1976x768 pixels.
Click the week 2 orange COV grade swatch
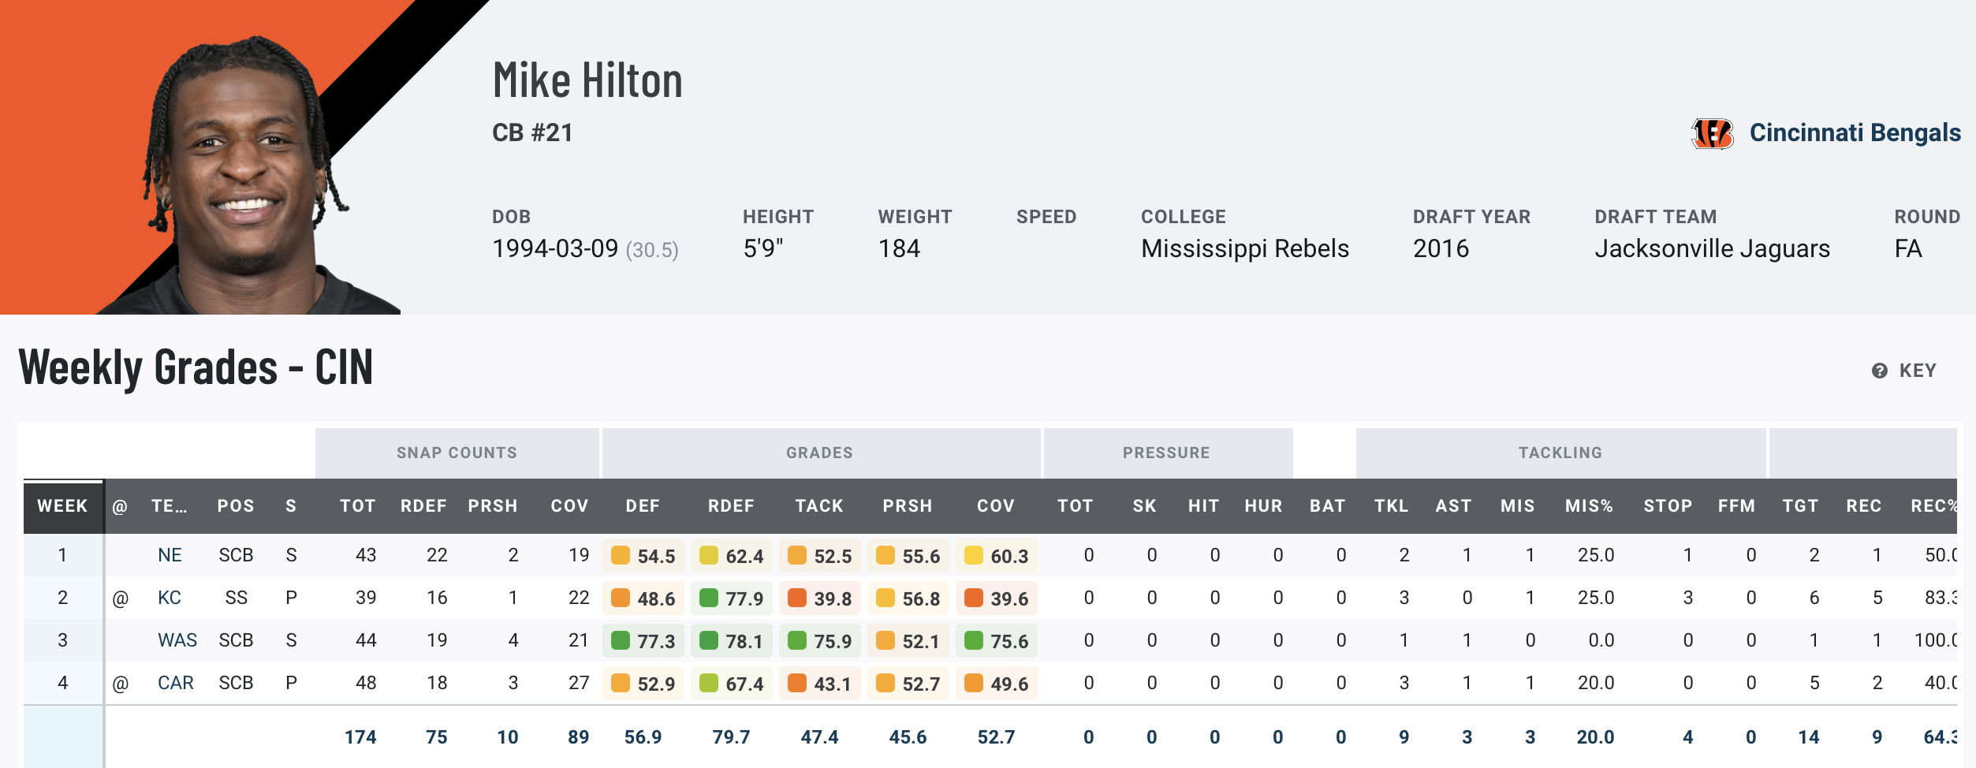tap(974, 598)
